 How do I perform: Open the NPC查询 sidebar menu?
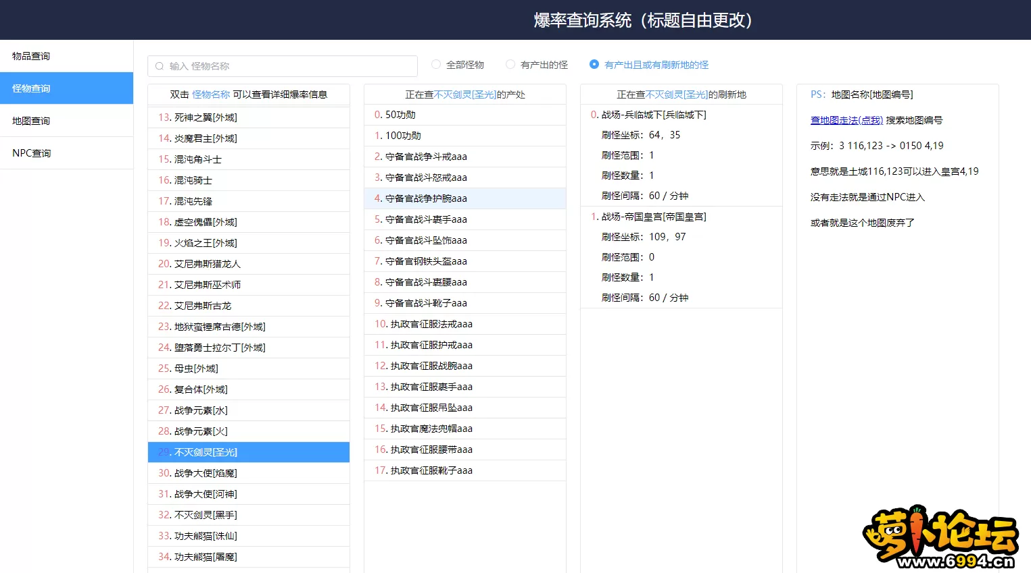66,153
